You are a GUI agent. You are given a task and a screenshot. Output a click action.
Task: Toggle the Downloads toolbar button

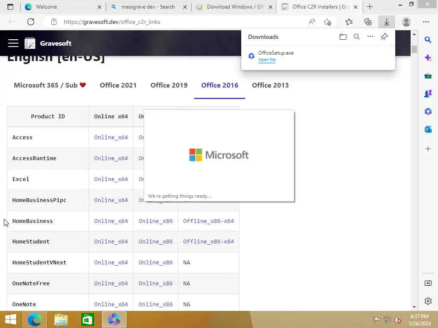click(x=387, y=22)
